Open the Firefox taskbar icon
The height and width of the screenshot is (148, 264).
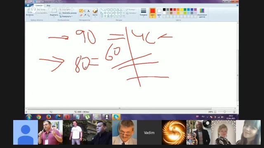click(49, 117)
